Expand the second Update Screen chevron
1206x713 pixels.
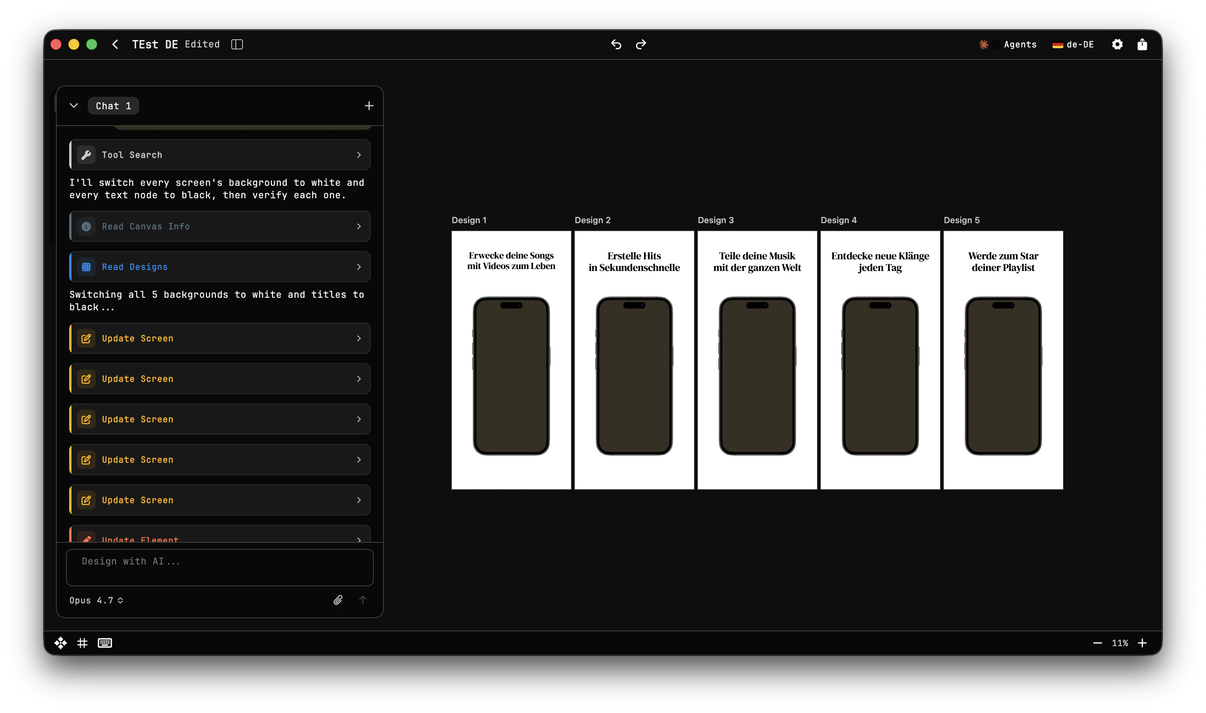pyautogui.click(x=359, y=379)
